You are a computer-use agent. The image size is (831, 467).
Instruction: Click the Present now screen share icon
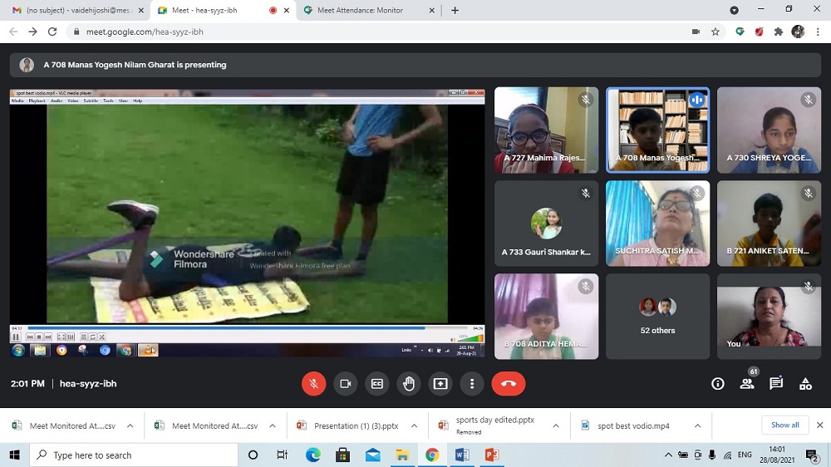(x=440, y=384)
